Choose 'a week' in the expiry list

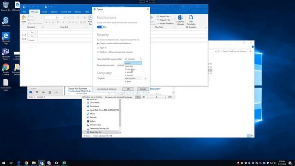coord(133,72)
